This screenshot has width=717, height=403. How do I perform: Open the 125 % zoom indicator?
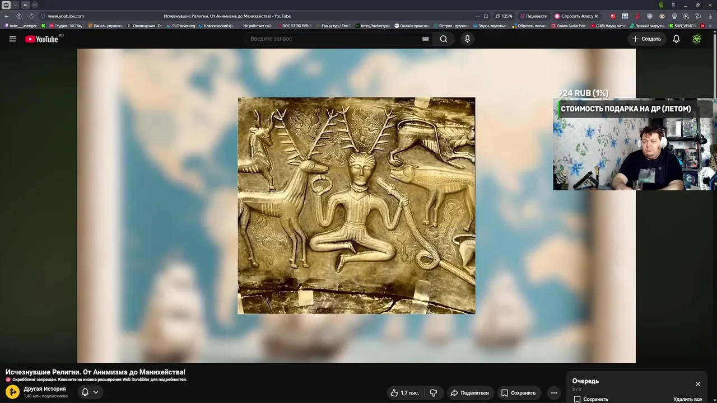(504, 16)
